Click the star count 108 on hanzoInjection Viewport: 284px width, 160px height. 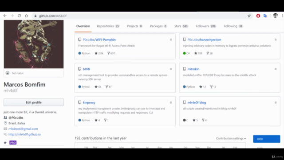point(198,53)
